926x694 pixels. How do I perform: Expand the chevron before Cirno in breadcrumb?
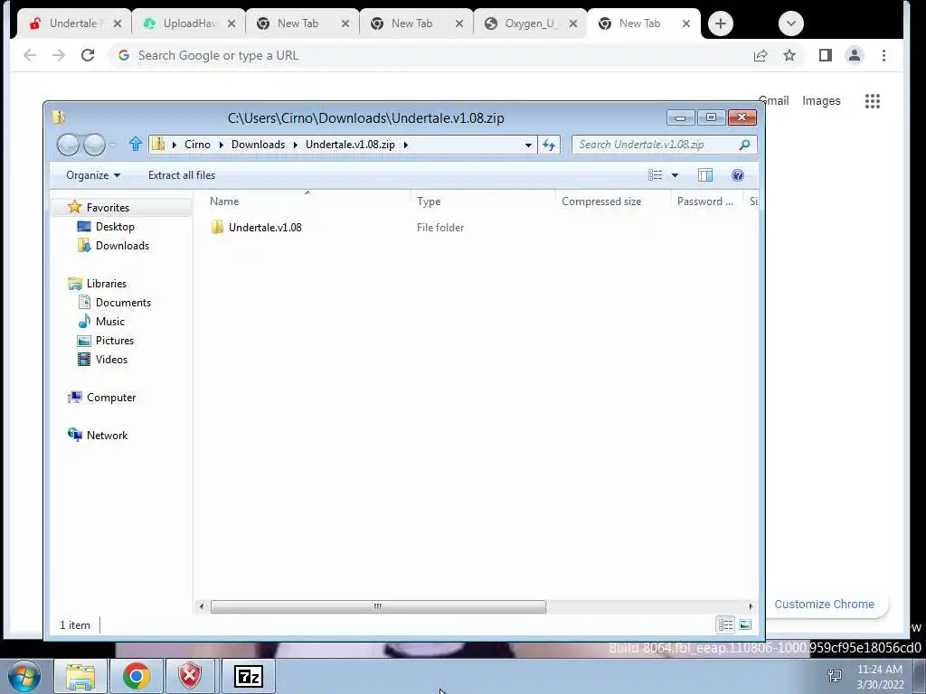coord(175,145)
